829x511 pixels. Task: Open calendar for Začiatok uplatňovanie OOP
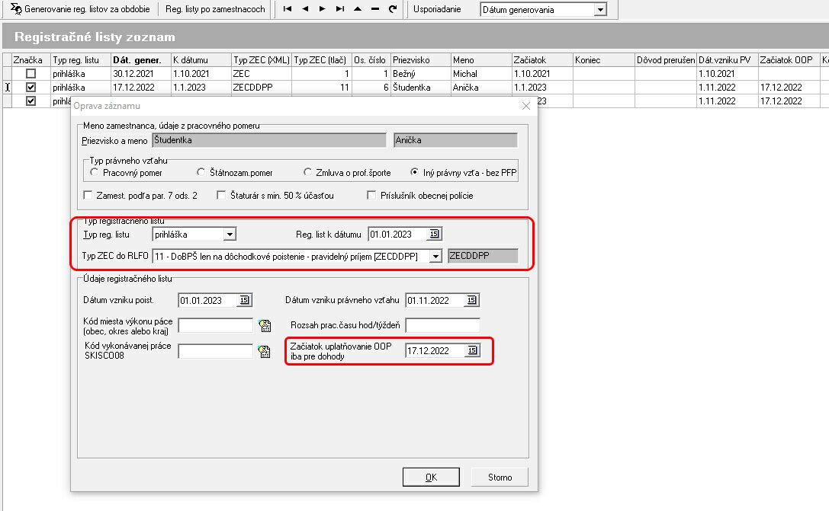(x=472, y=351)
